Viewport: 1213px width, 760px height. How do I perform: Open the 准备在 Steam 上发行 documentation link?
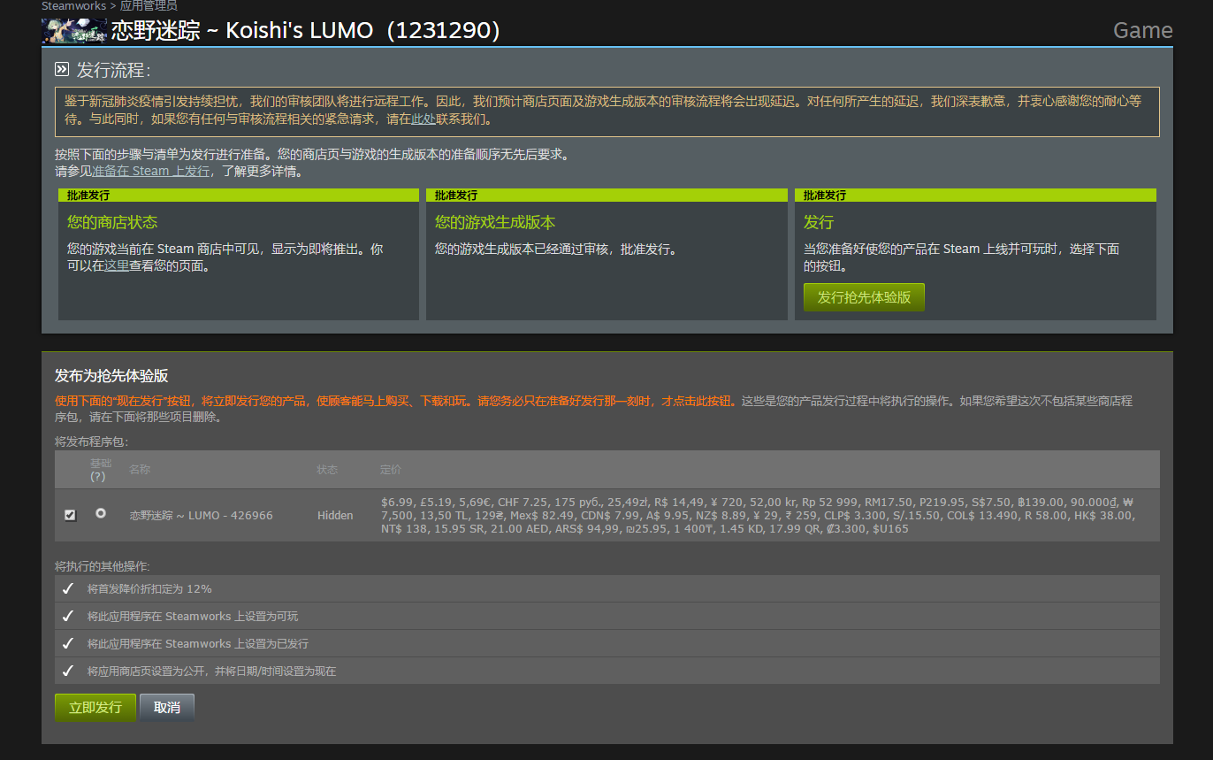(151, 171)
